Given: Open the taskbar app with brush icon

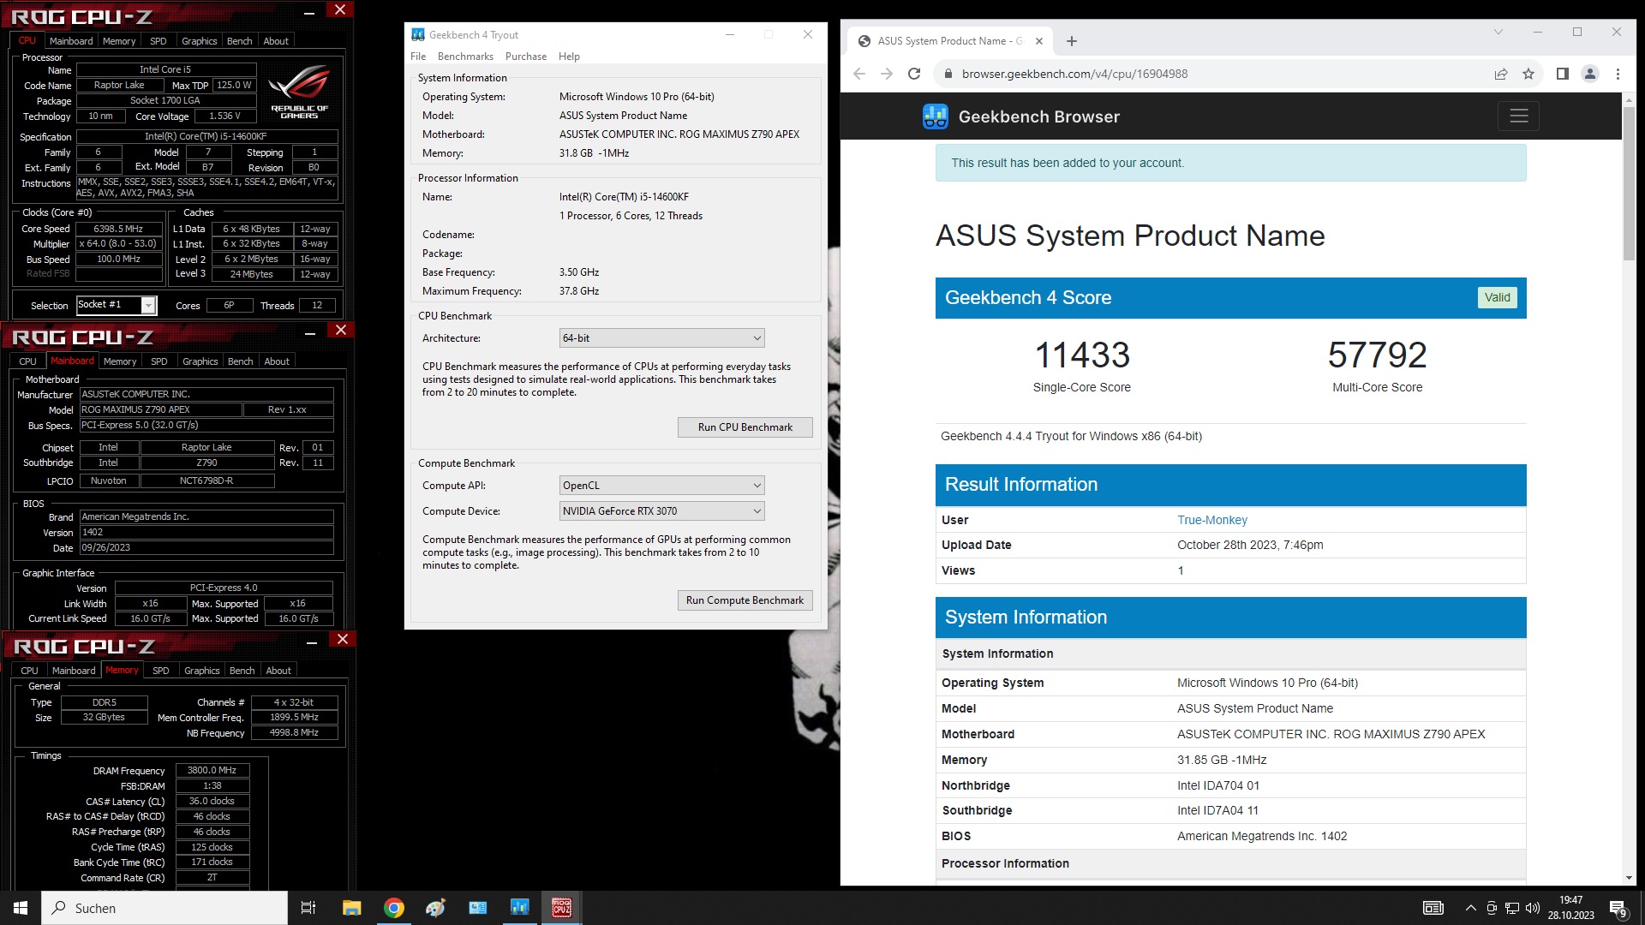Looking at the screenshot, I should [435, 908].
